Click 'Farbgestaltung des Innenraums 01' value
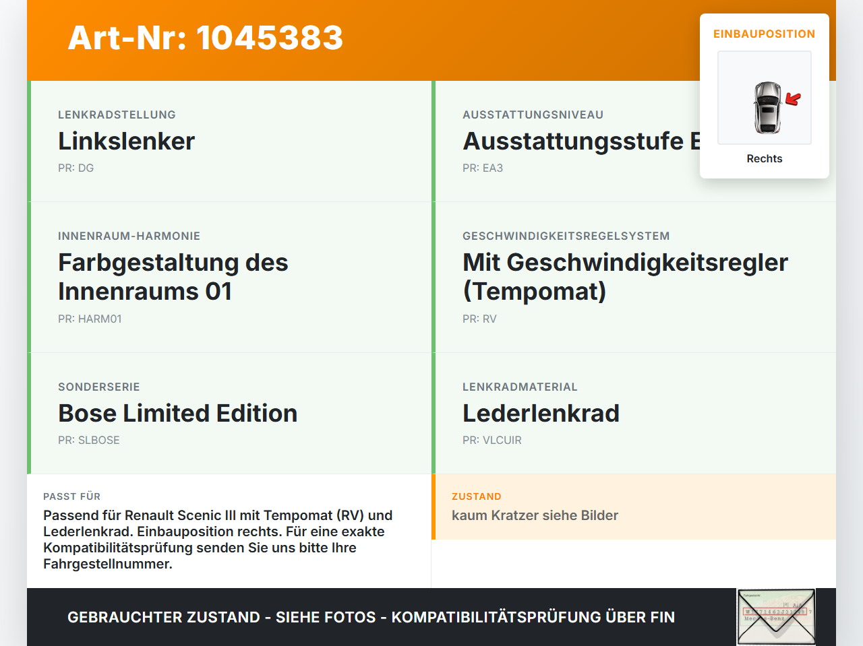The image size is (863, 646). coord(173,277)
